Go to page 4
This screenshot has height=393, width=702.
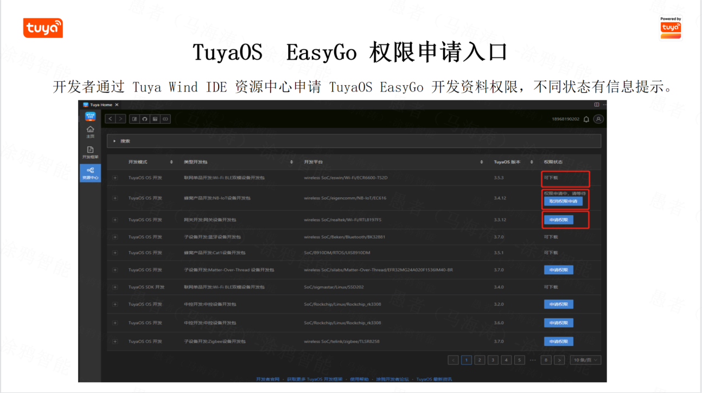point(506,360)
